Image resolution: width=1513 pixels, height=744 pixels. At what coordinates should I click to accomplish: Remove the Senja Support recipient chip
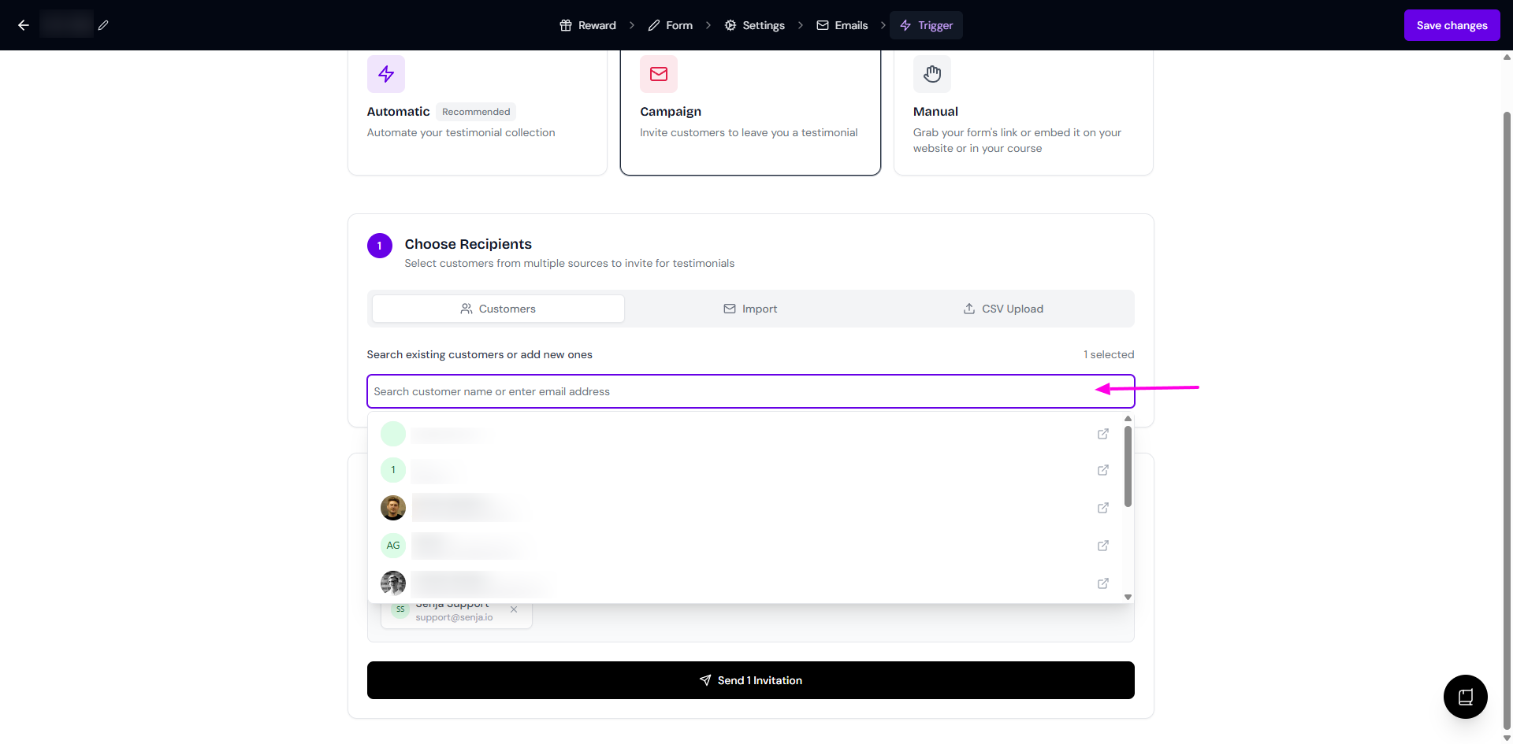[x=514, y=609]
